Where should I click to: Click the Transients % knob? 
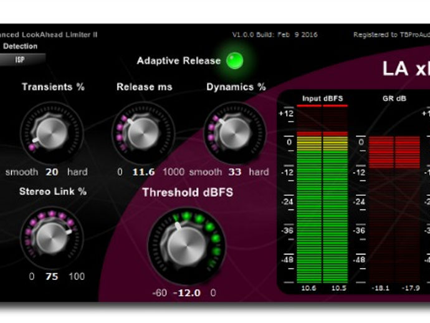[52, 133]
